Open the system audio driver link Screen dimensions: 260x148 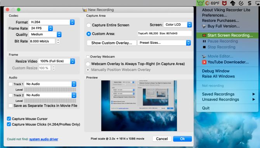[x=43, y=139]
